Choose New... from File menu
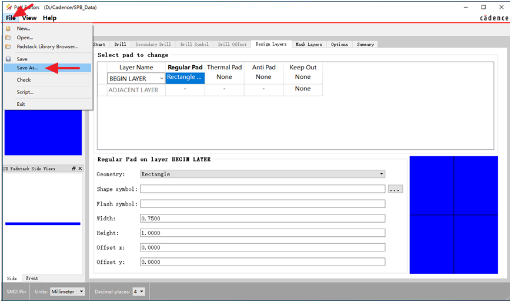 coord(24,29)
